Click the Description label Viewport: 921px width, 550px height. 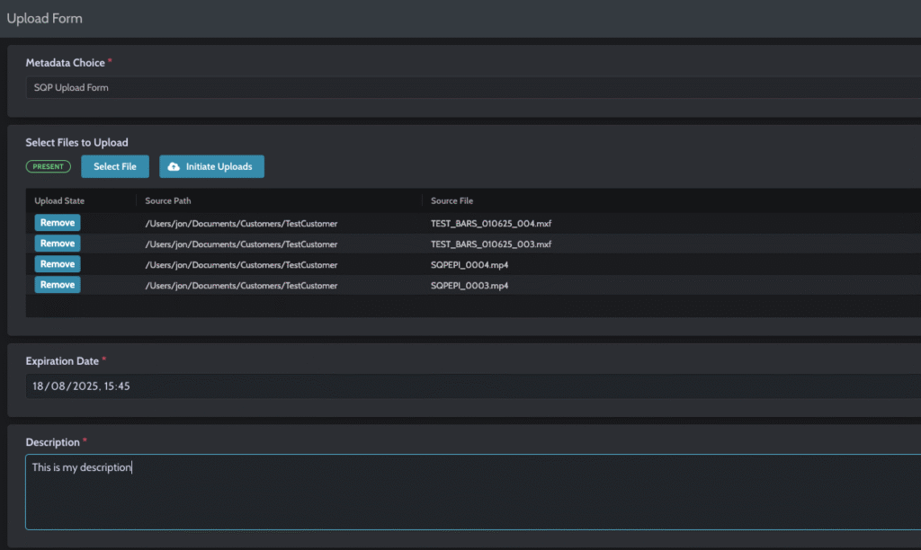[53, 442]
